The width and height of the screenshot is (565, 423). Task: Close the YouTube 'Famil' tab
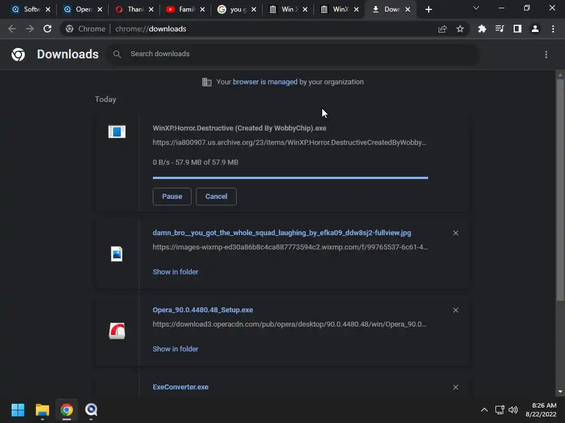pyautogui.click(x=202, y=9)
